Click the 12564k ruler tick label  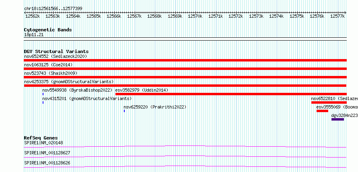73,16
